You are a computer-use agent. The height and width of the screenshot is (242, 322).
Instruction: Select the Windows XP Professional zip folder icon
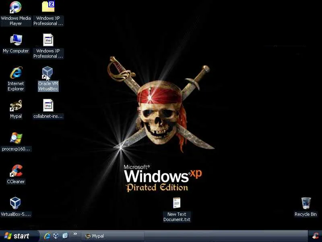point(48,6)
